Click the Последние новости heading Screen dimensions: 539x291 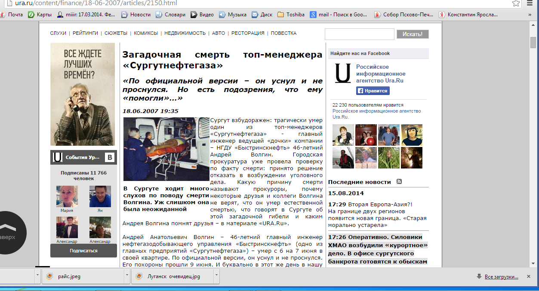[x=360, y=182]
